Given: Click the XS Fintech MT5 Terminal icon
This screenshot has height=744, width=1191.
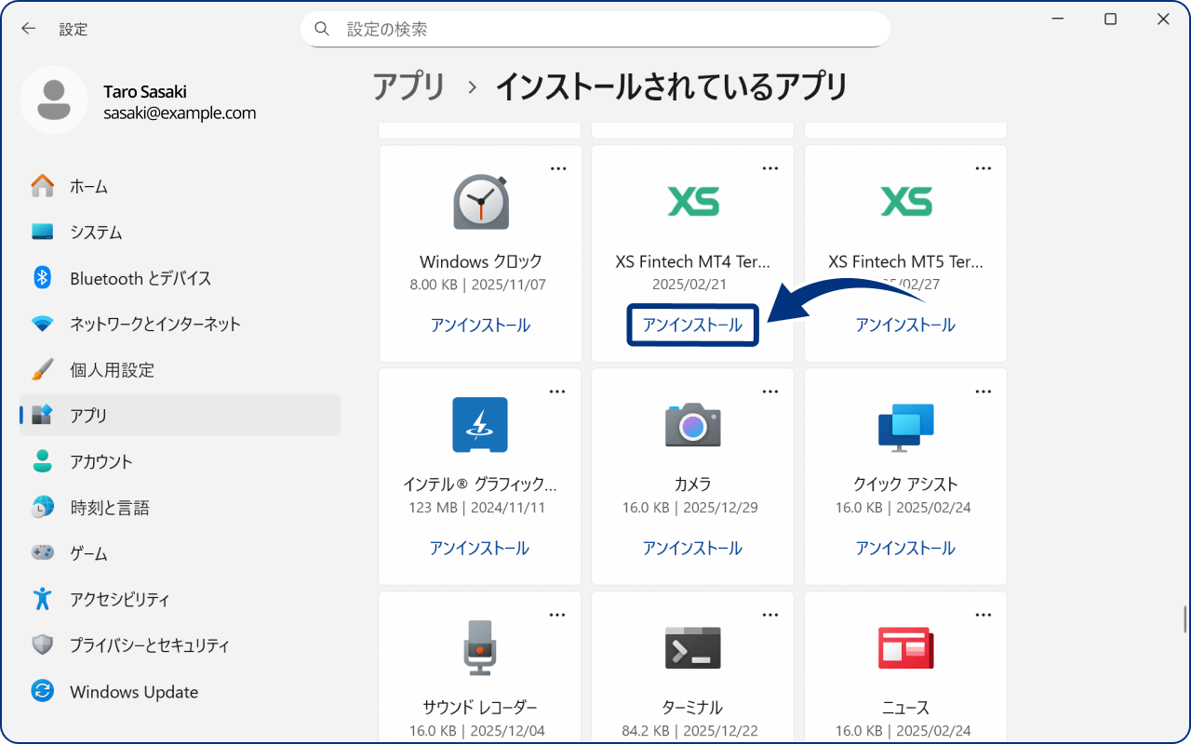Looking at the screenshot, I should (x=905, y=202).
